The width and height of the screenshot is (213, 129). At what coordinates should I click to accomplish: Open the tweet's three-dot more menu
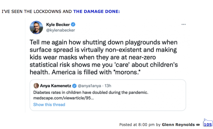click(184, 24)
